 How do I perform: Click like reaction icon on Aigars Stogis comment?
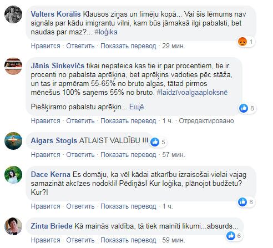[x=155, y=142]
